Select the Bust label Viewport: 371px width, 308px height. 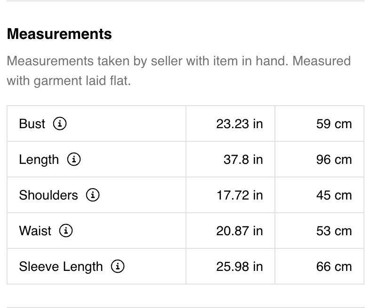32,123
